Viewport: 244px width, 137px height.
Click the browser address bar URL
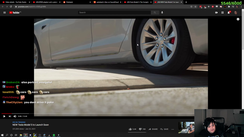point(32,7)
